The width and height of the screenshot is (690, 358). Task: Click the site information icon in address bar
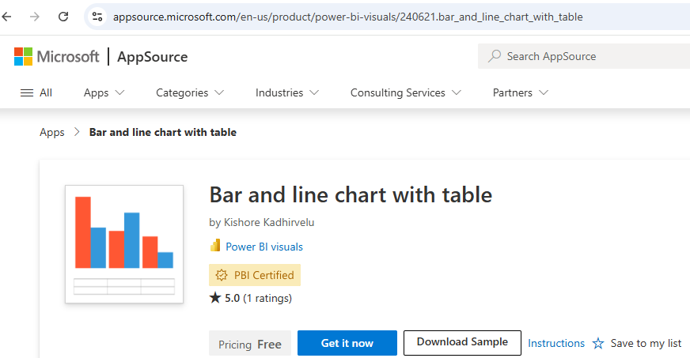tap(97, 17)
